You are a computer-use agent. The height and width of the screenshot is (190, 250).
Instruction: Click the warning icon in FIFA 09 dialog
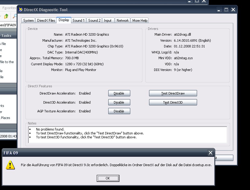click(10, 165)
